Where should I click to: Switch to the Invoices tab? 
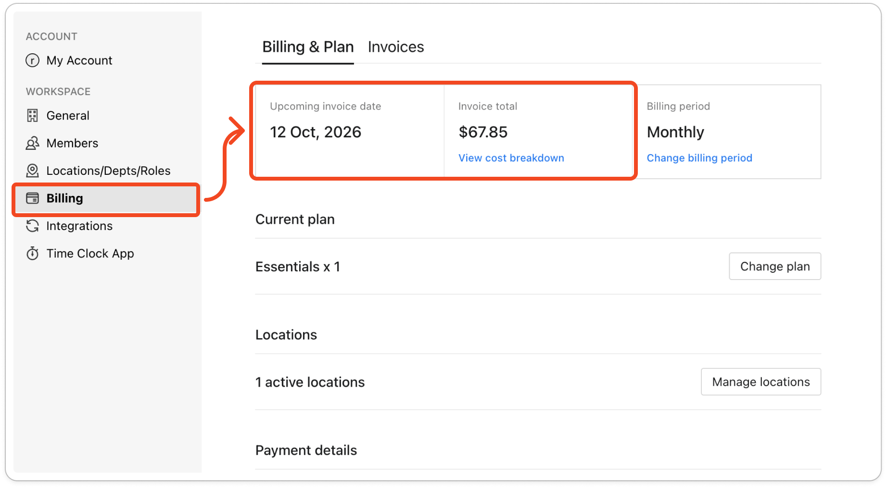396,47
